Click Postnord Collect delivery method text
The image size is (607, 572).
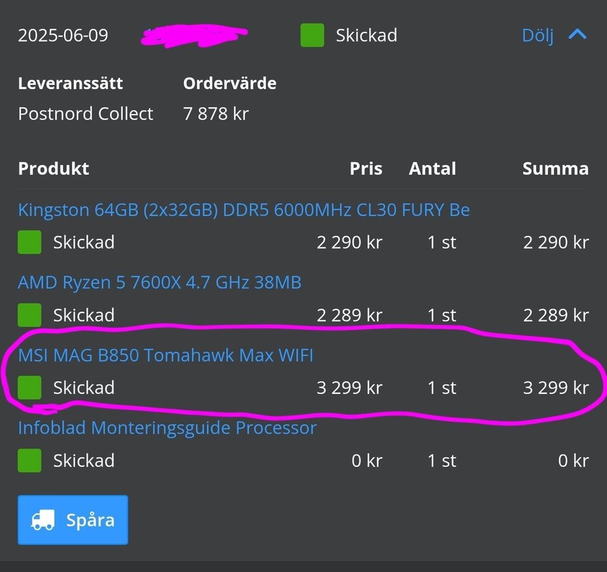[86, 113]
